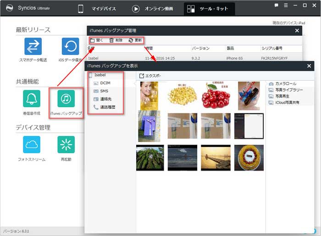Close the iTunes バックアップ管理 dialog
This screenshot has height=236, width=321.
(297, 31)
